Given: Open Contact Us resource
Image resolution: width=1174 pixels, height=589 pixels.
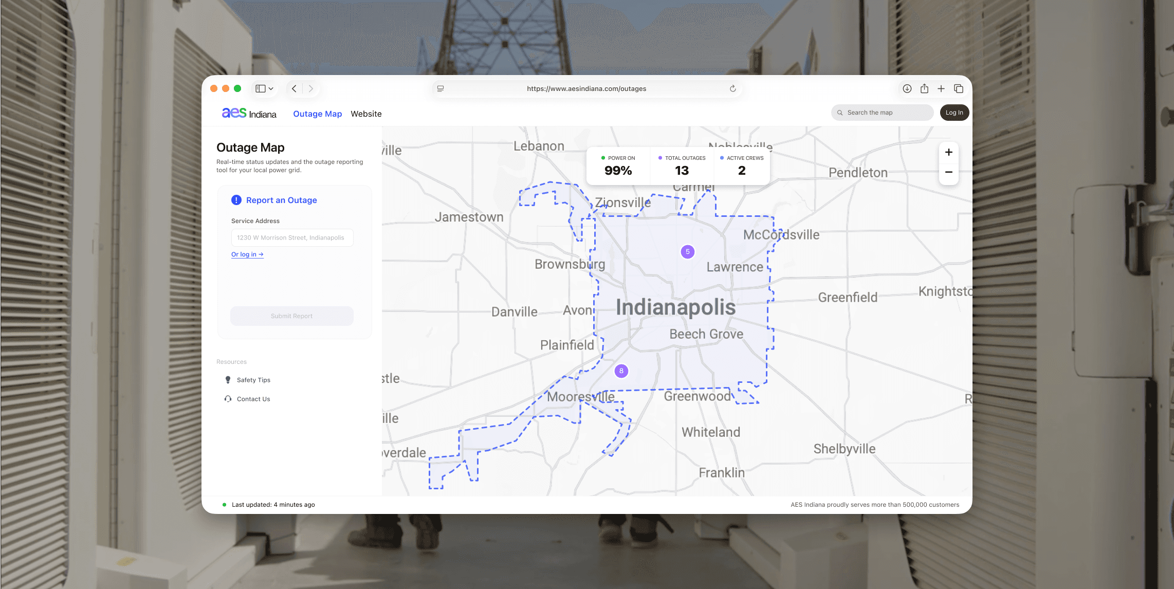Looking at the screenshot, I should (253, 399).
